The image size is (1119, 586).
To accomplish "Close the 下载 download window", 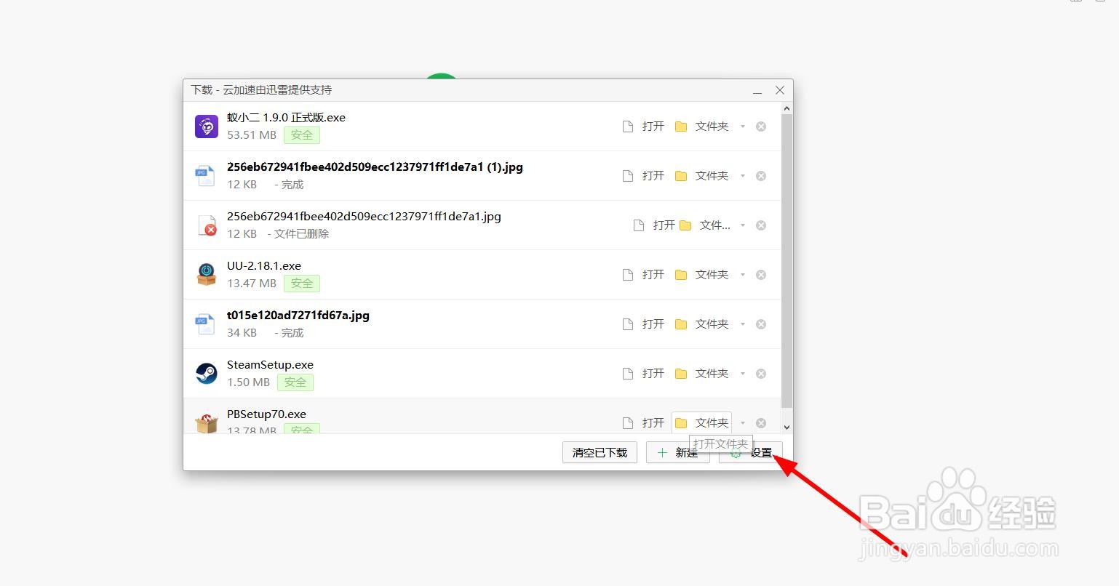I will click(x=780, y=90).
